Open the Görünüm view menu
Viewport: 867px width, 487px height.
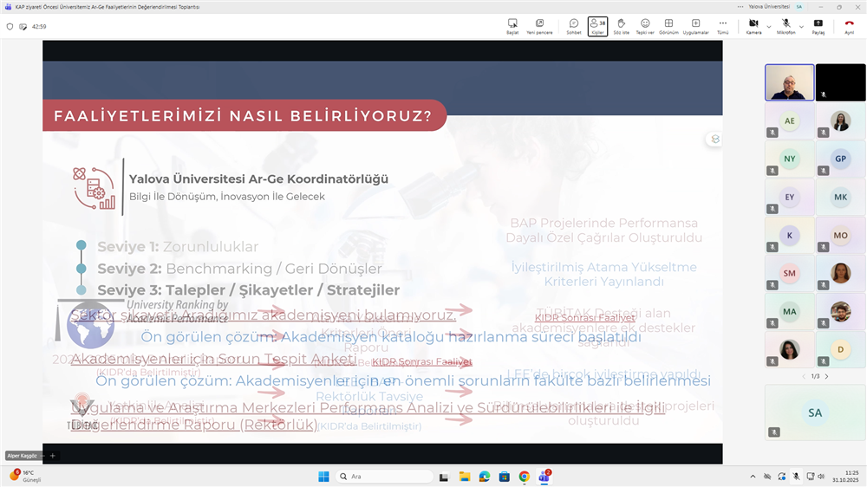pyautogui.click(x=668, y=26)
